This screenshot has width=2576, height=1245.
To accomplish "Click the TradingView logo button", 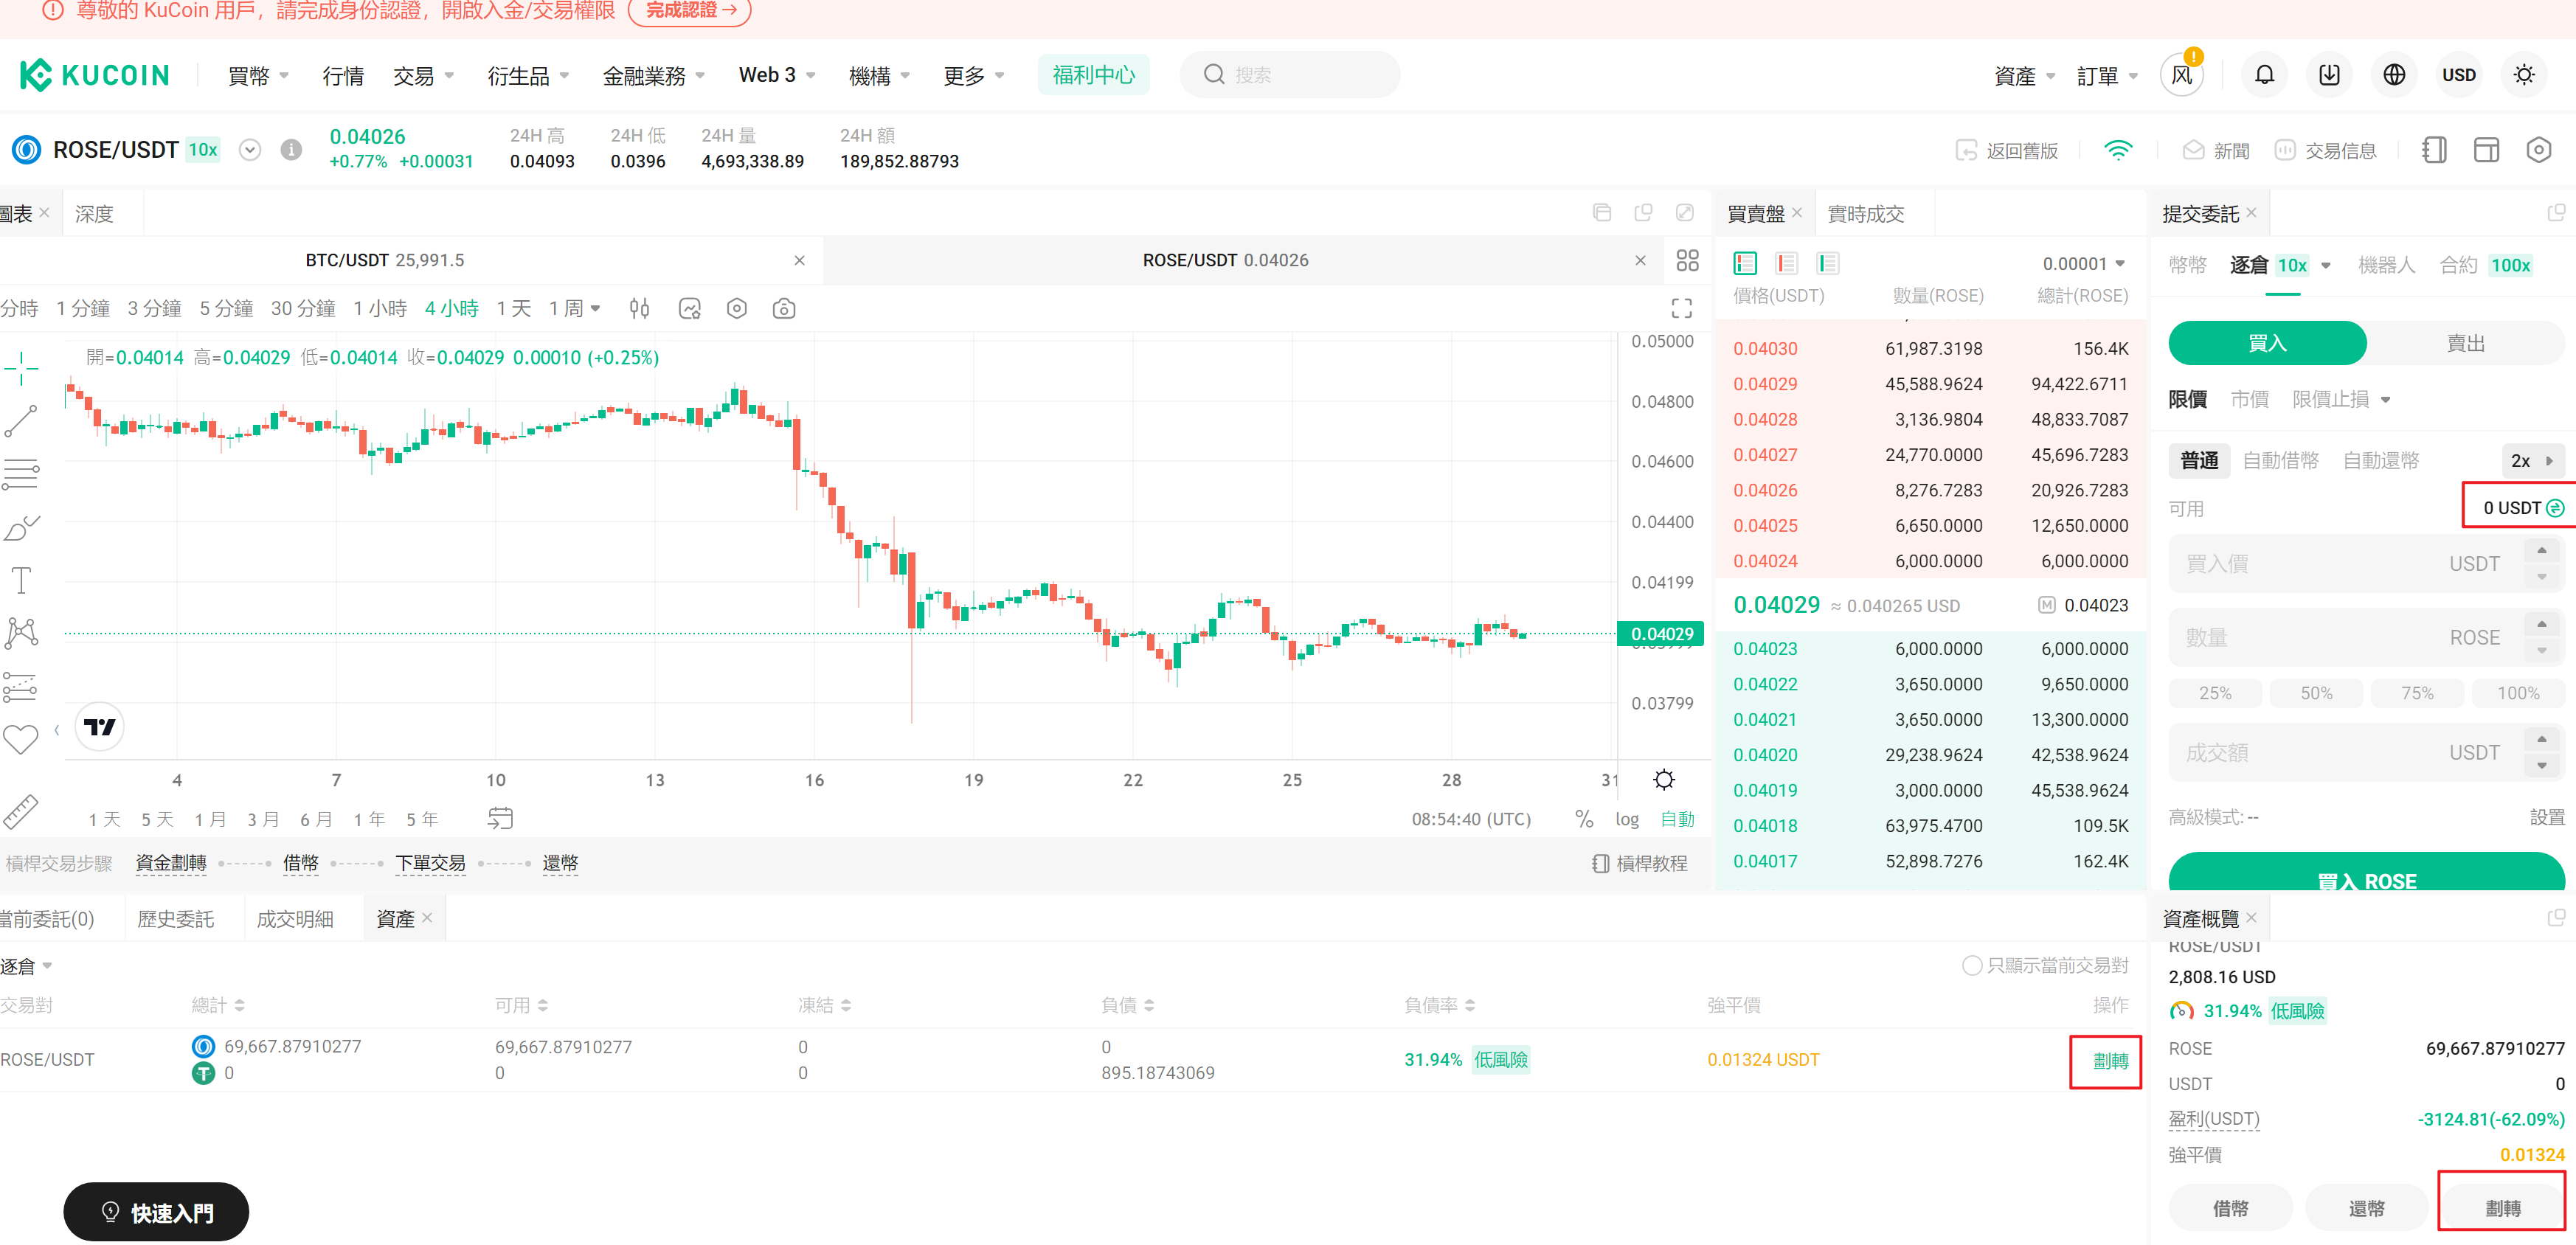I will coord(99,727).
